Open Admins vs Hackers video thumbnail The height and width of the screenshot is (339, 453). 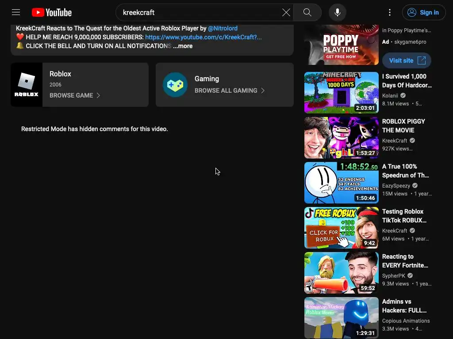pyautogui.click(x=342, y=317)
